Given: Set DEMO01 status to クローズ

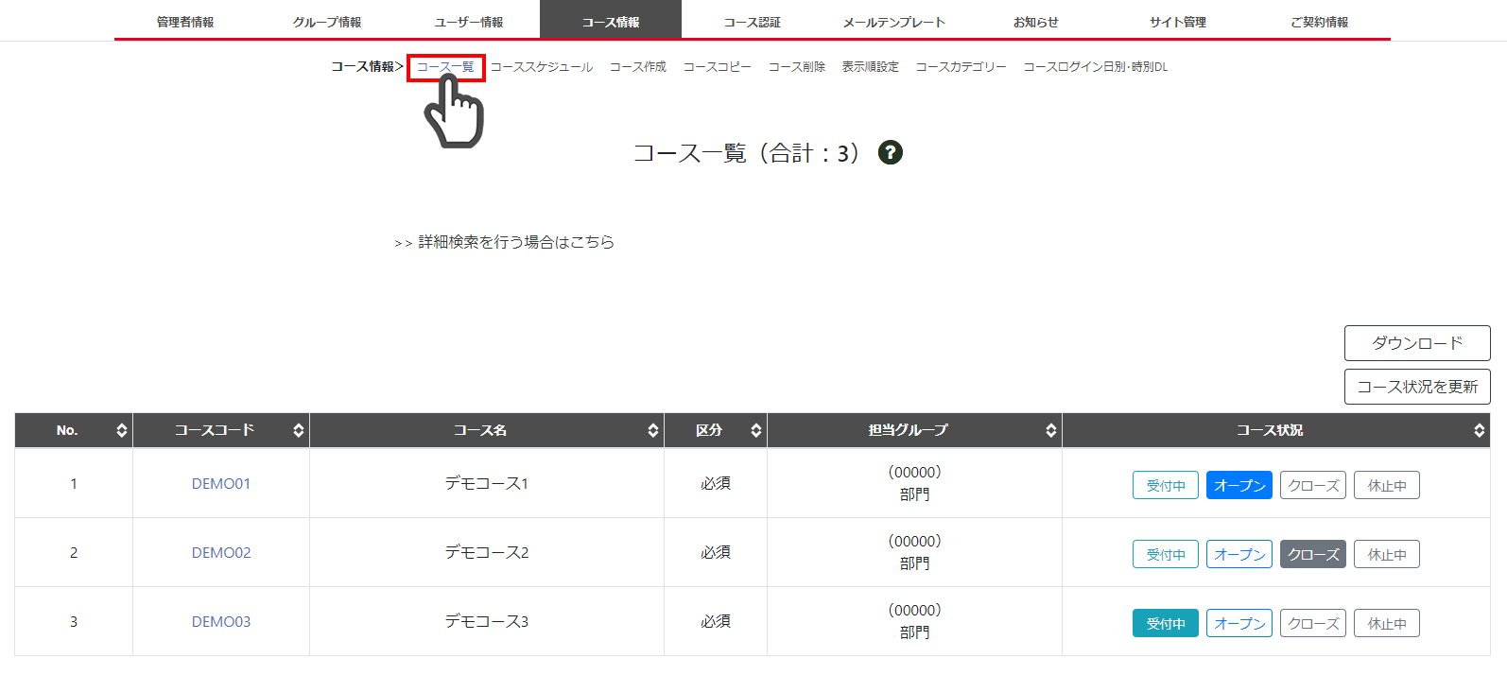Looking at the screenshot, I should tap(1313, 485).
